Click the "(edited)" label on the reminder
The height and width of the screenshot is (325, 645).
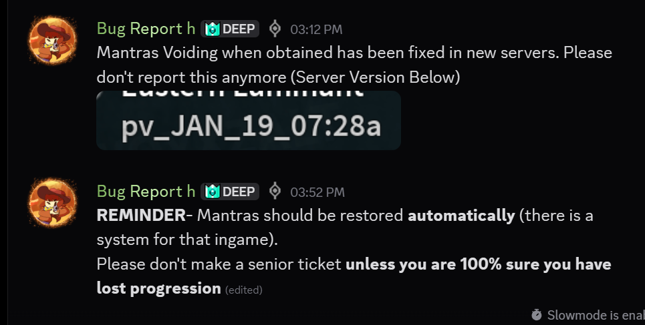(x=244, y=290)
